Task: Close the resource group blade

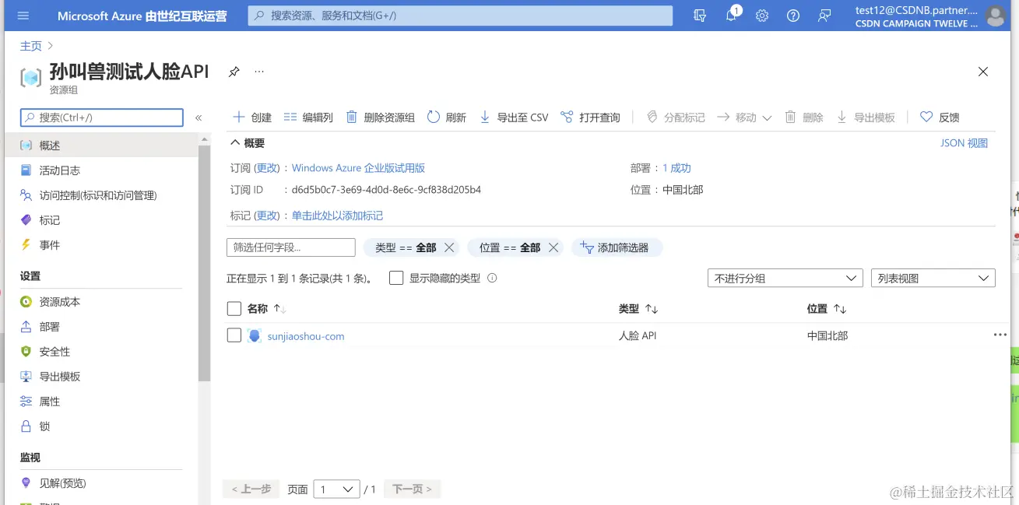Action: [983, 72]
